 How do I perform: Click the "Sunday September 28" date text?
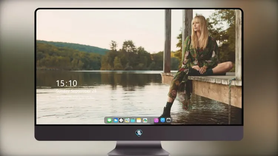tap(76, 91)
